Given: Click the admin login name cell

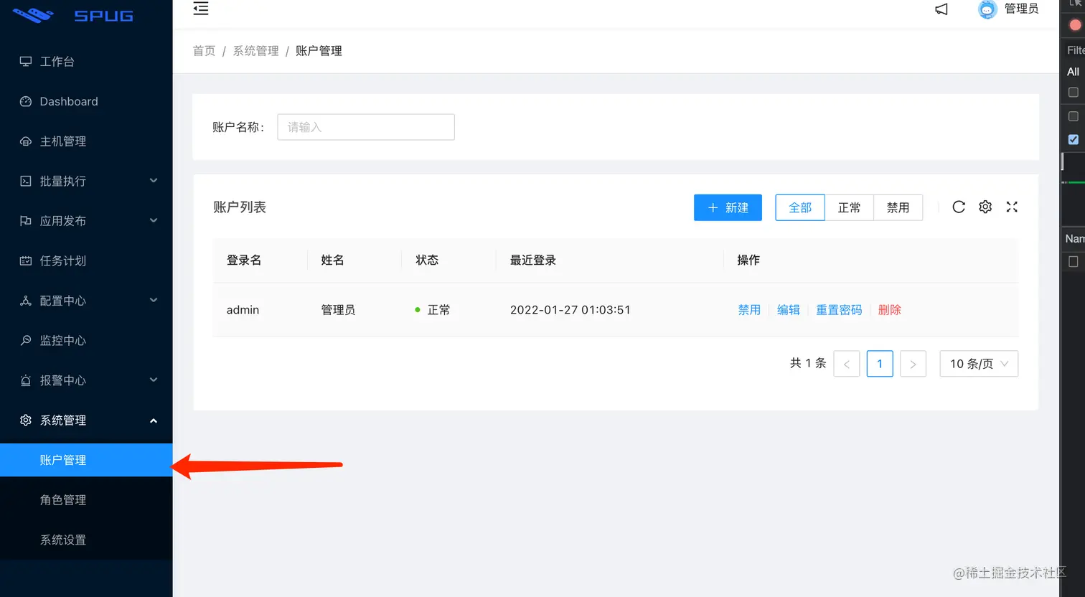Looking at the screenshot, I should click(243, 310).
